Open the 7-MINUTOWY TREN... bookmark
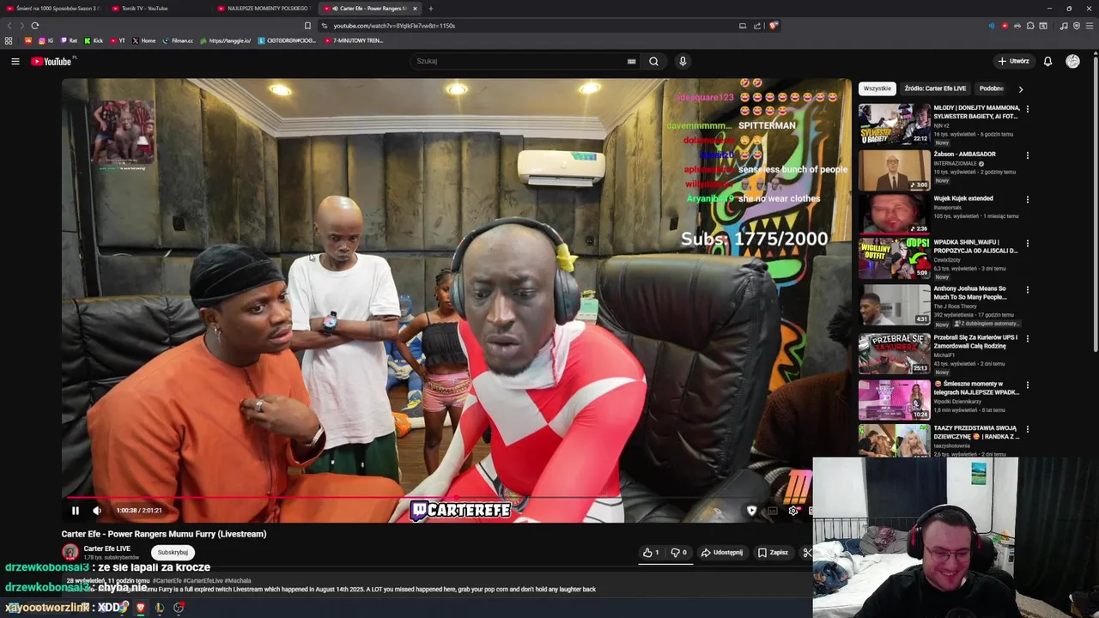Viewport: 1099px width, 618px height. (353, 40)
